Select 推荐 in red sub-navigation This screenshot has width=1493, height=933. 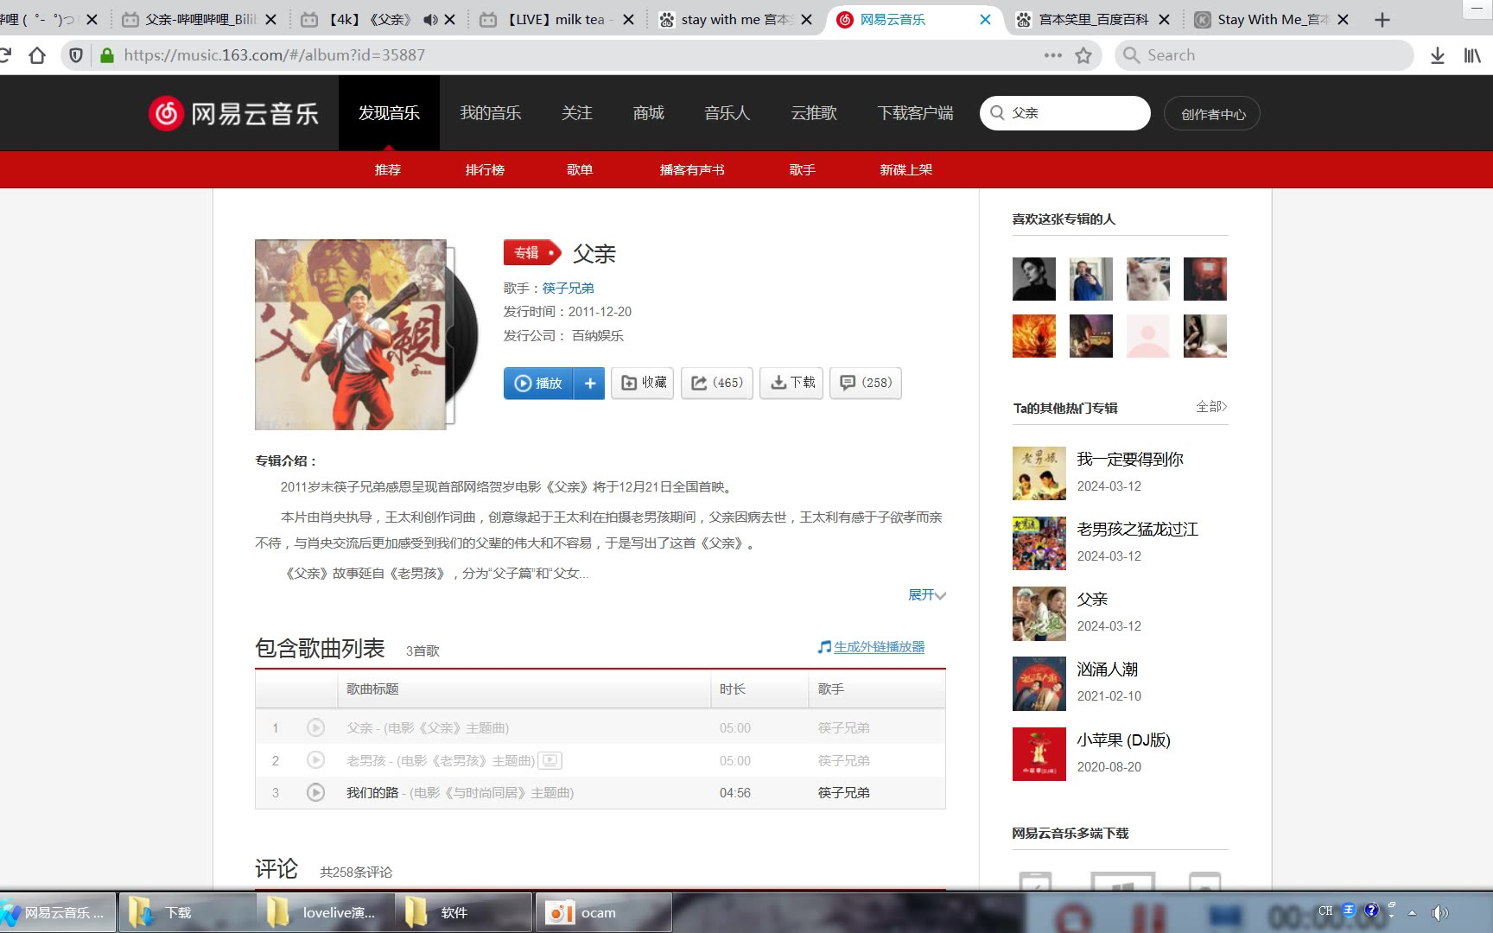pyautogui.click(x=388, y=170)
